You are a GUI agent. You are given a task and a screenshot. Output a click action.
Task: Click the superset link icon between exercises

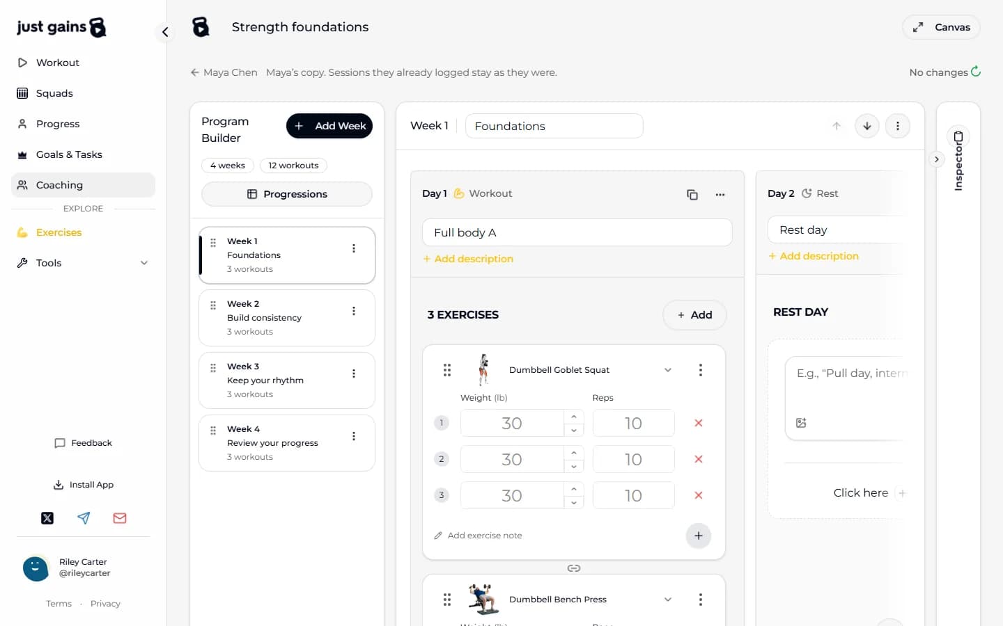(574, 568)
